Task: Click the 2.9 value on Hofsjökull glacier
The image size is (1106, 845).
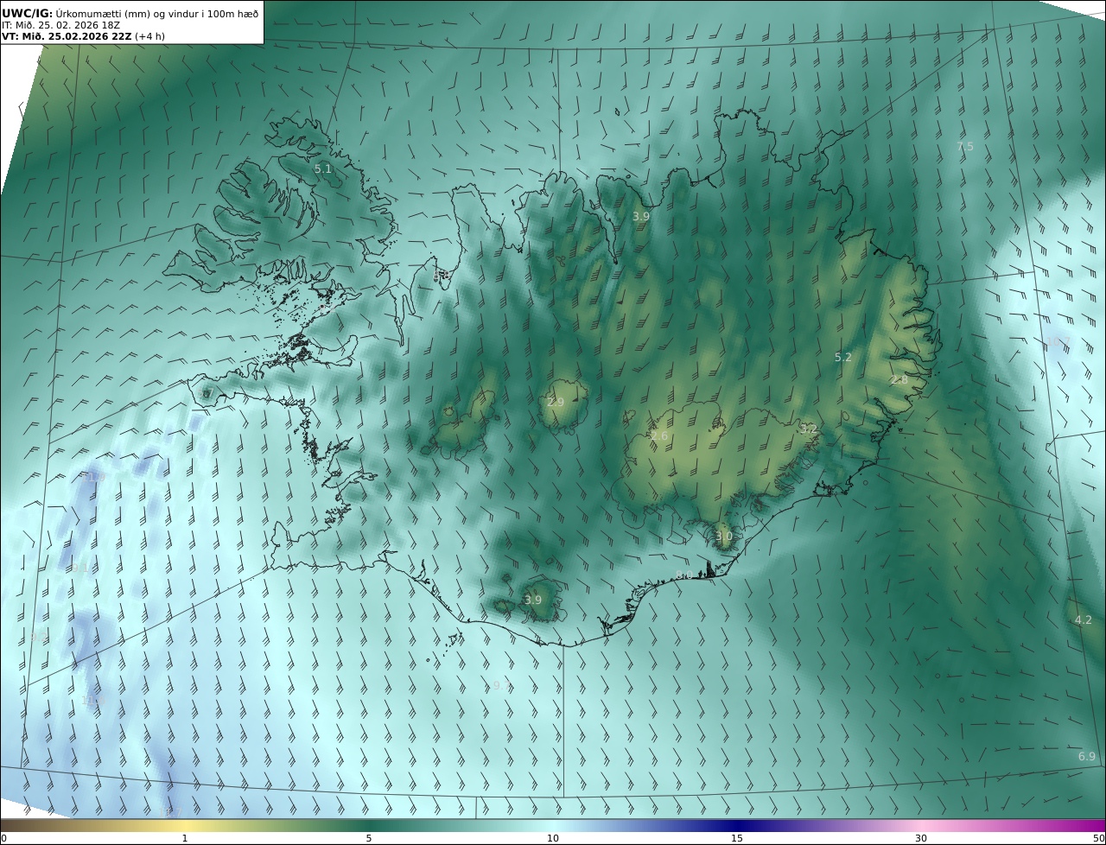Action: point(556,403)
